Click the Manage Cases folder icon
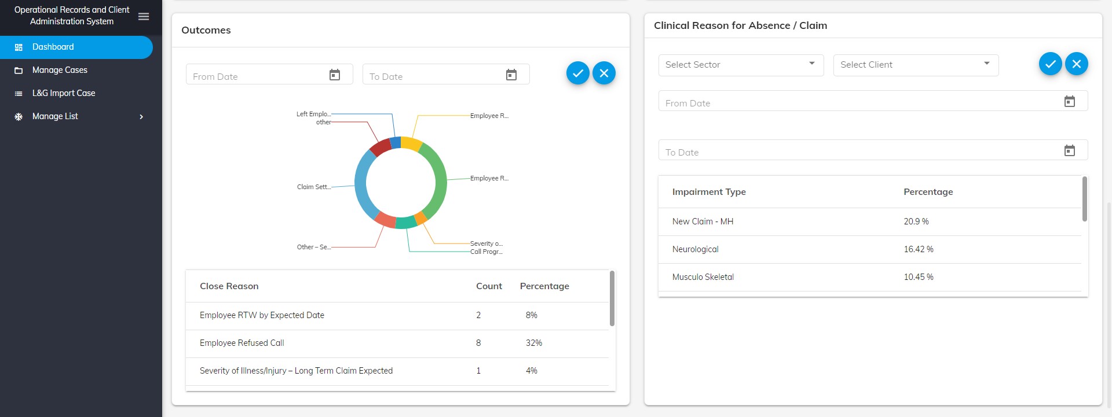1112x417 pixels. (19, 71)
